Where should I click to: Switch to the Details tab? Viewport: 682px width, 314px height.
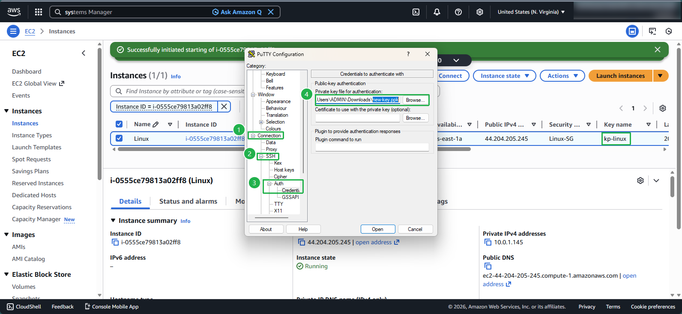(130, 201)
